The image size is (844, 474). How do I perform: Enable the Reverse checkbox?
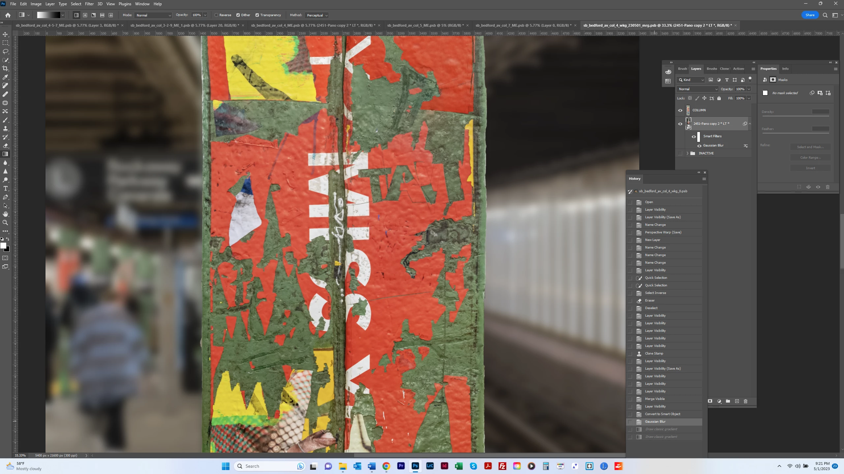tap(217, 15)
